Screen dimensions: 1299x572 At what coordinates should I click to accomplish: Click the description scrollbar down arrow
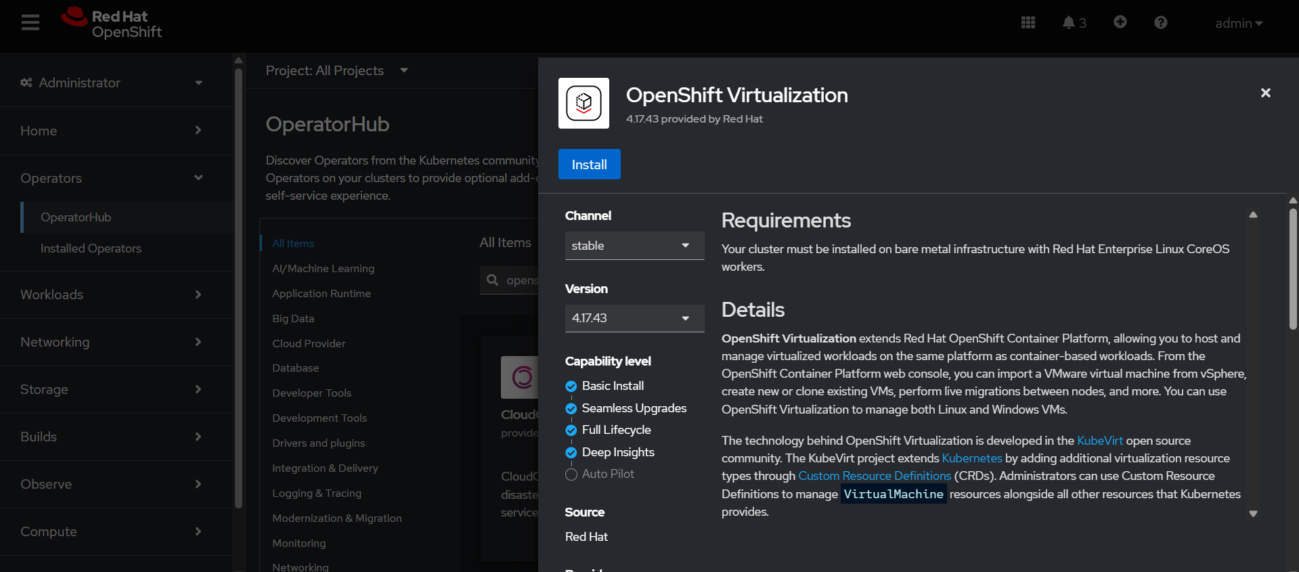(1253, 514)
